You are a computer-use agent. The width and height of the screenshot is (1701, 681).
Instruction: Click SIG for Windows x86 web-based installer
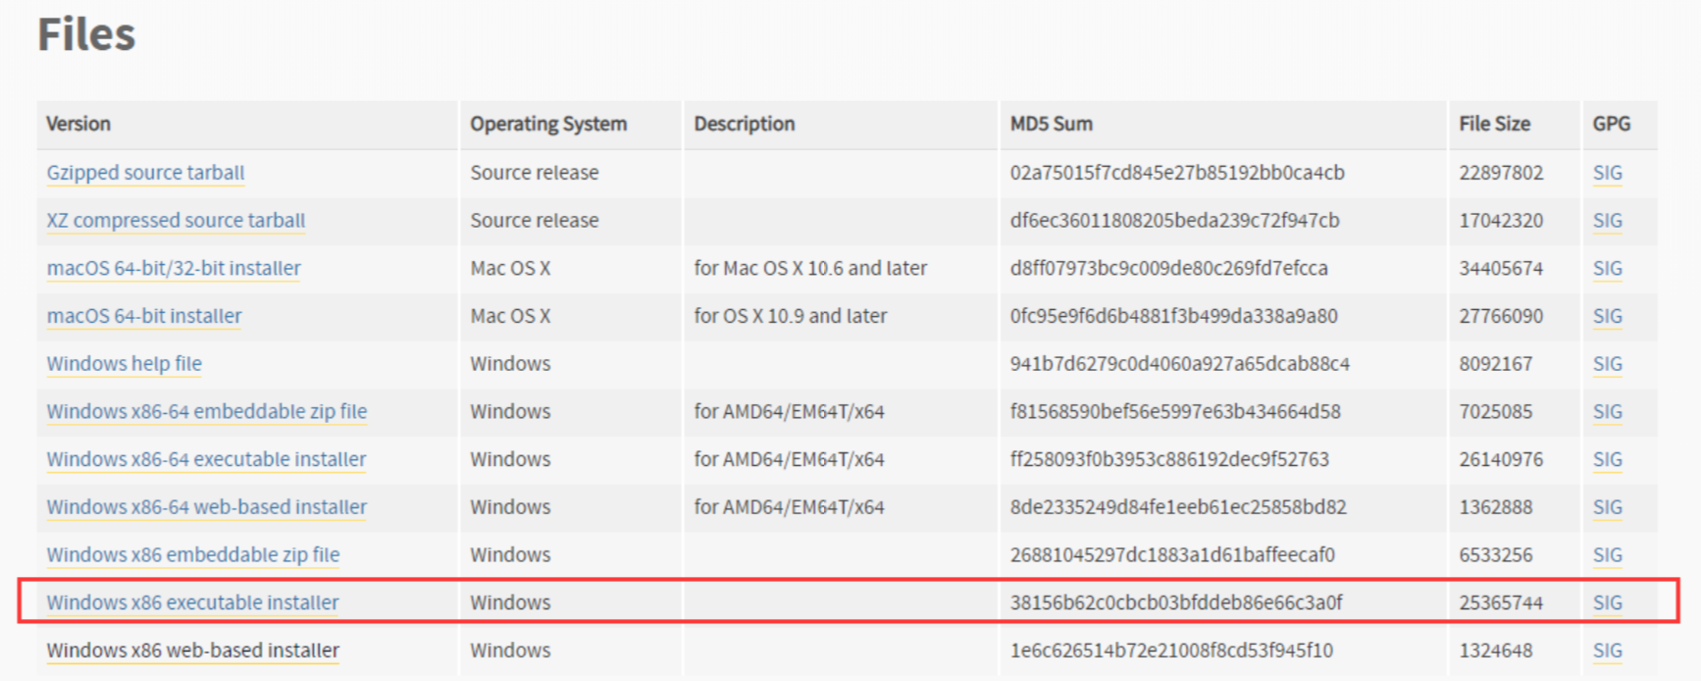point(1607,651)
